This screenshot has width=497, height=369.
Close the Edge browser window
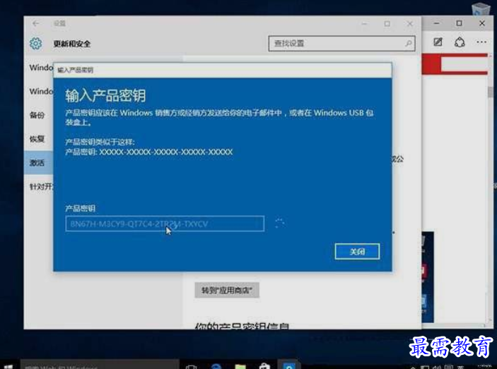click(481, 23)
